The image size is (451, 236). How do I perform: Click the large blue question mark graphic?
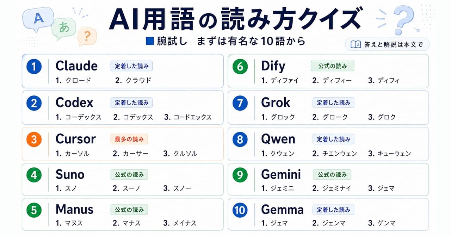[403, 19]
